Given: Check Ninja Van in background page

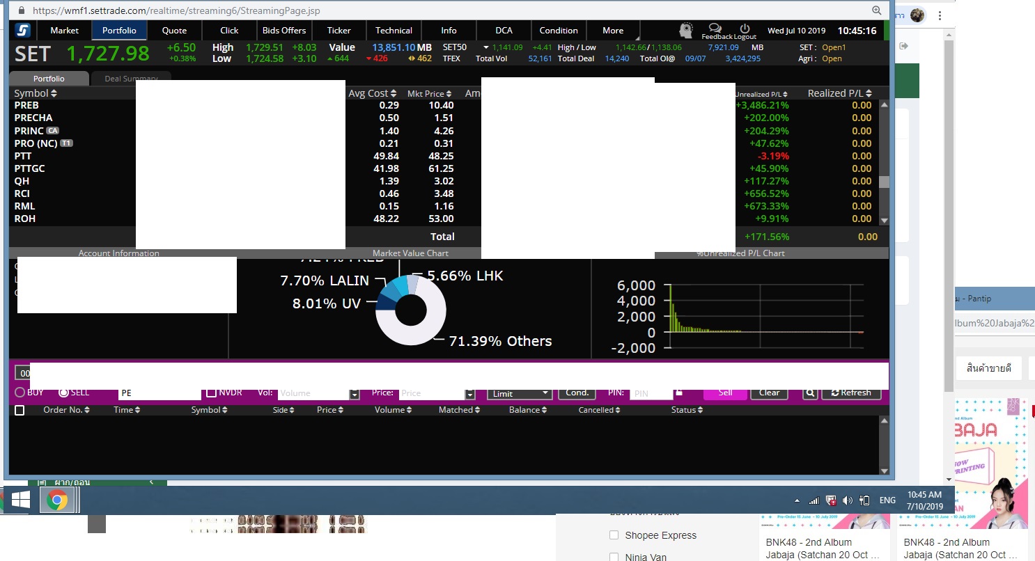Looking at the screenshot, I should click(614, 557).
